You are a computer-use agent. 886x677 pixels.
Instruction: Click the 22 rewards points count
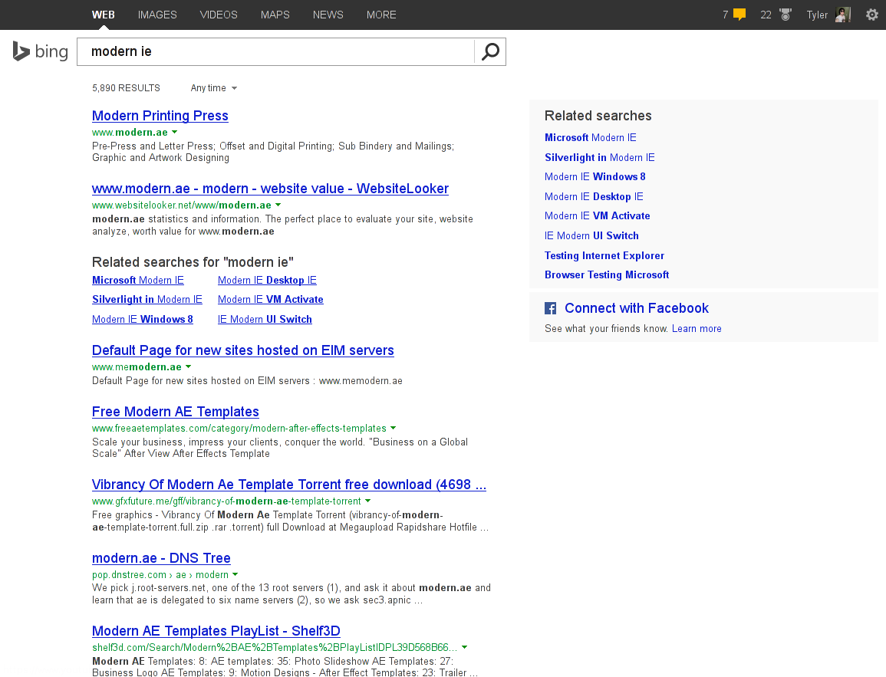click(x=766, y=15)
